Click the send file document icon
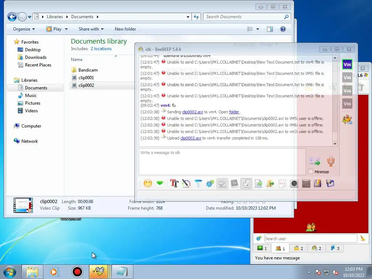Viewport: 372px width, 279px height. [258, 183]
